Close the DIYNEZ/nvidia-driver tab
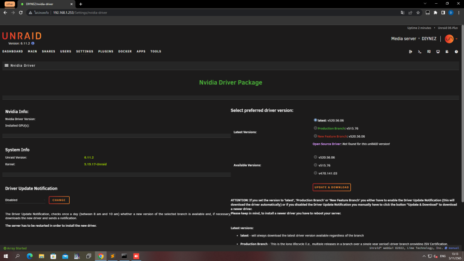Image resolution: width=464 pixels, height=261 pixels. 71,4
